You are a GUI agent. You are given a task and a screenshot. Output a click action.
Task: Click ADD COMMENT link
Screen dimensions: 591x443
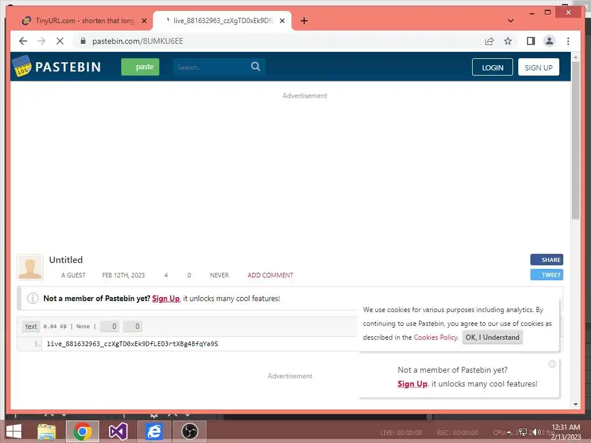point(270,275)
